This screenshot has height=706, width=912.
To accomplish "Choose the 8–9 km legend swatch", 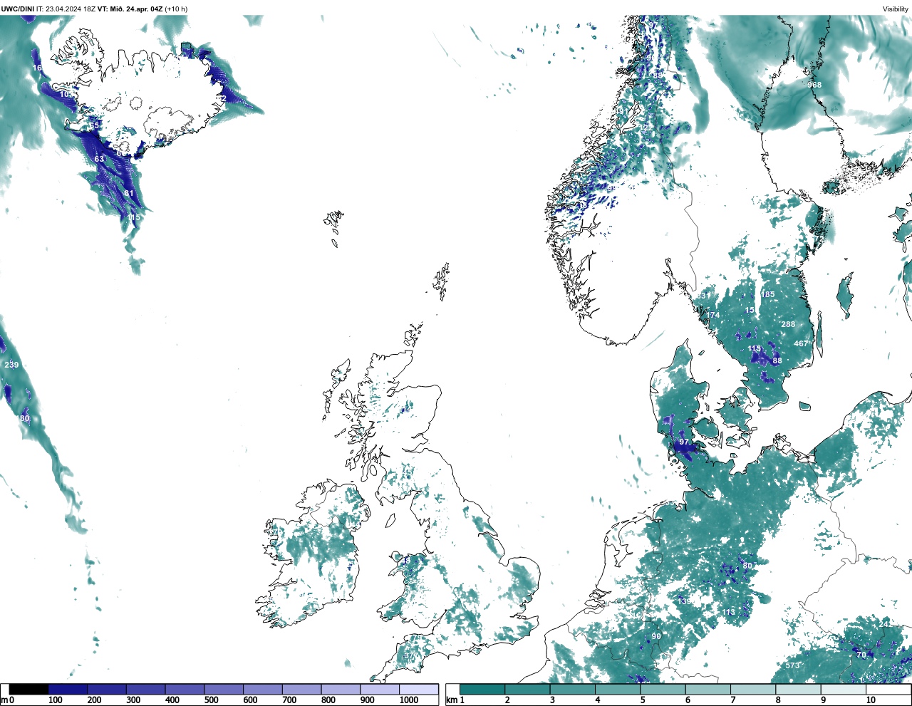I will [x=797, y=690].
